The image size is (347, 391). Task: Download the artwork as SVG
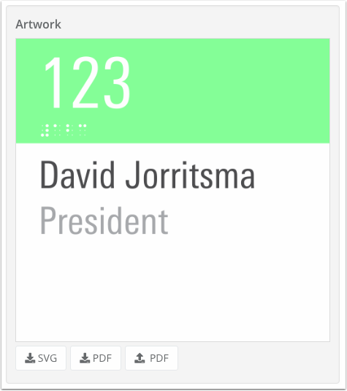(41, 358)
